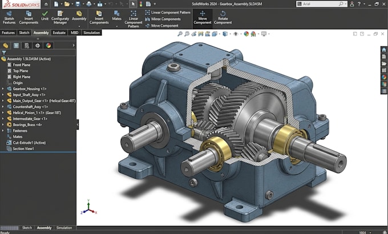Screen dimensions: 388x234
Task: Open the Simulation ribbon tab
Action: coord(91,33)
